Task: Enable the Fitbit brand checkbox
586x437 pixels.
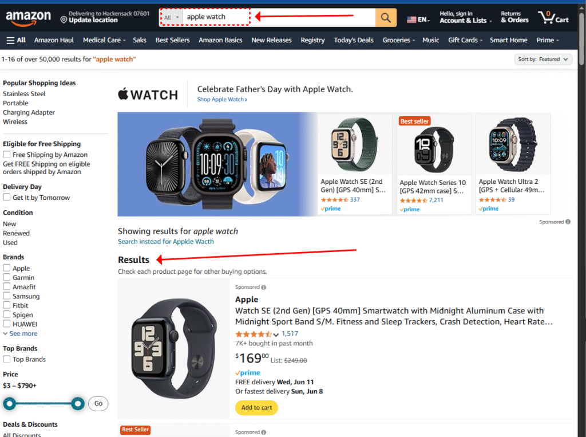Action: click(7, 305)
